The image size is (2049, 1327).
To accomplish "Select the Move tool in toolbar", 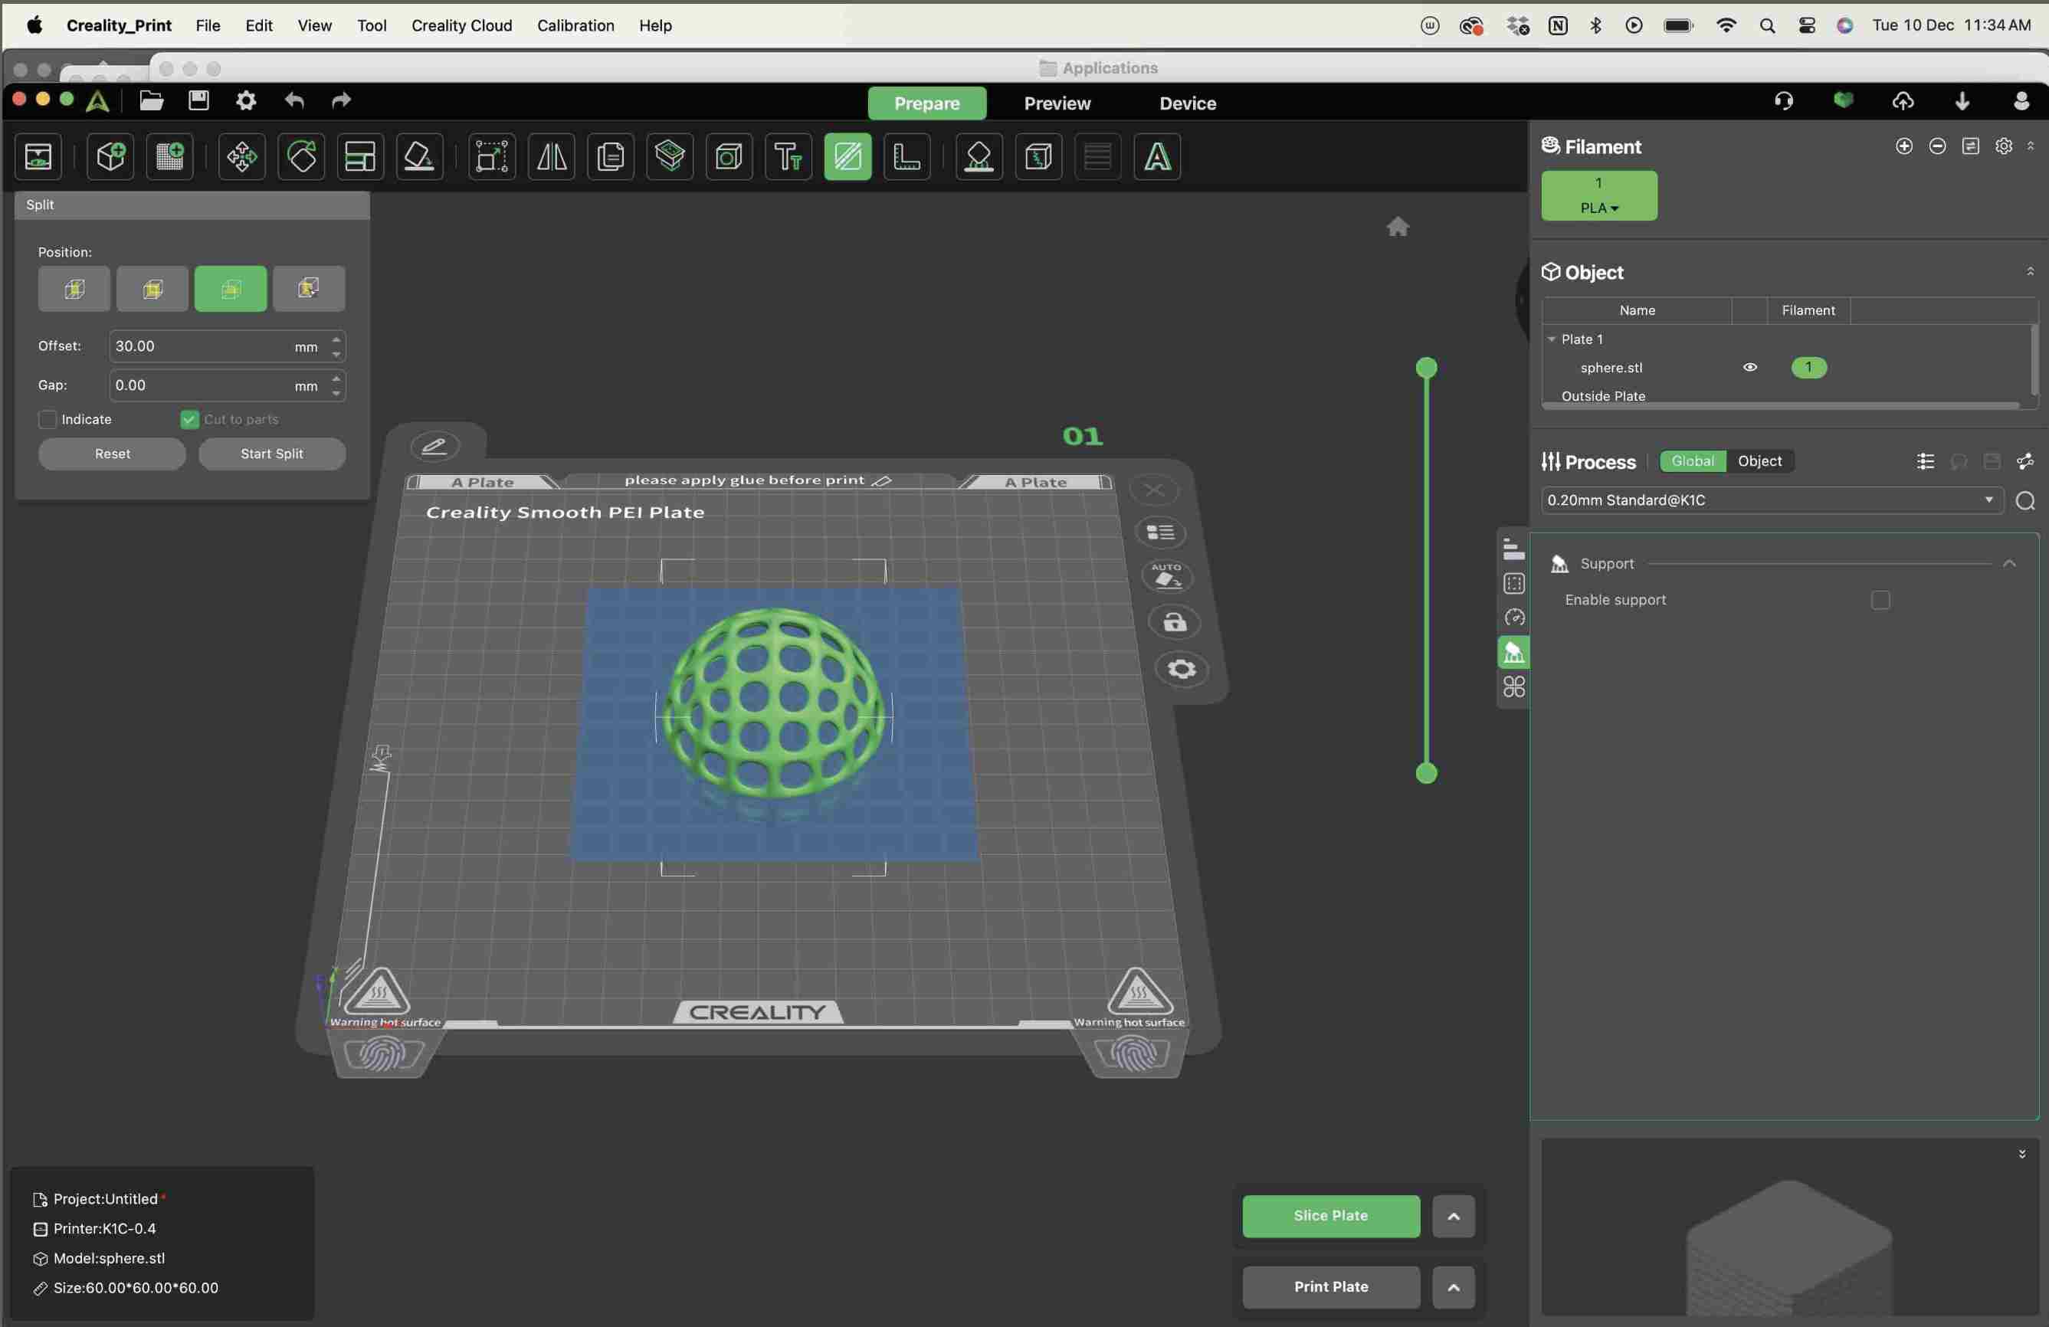I will coord(242,156).
